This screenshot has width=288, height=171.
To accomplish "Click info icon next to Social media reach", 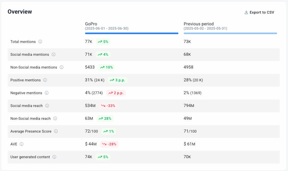I will pos(47,106).
